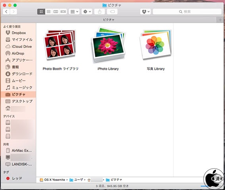Select ピクチャ in the sidebar
This screenshot has width=225, height=190.
point(18,94)
